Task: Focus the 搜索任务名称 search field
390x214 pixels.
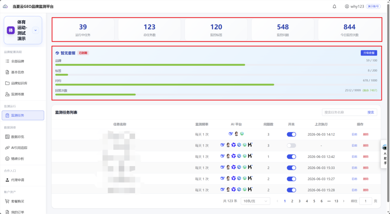Action: 344,112
